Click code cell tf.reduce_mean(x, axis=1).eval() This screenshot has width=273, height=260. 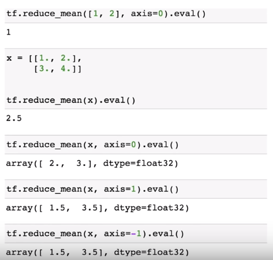point(136,189)
